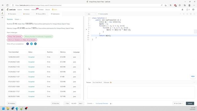Select the Run Code Result tab

97,82
